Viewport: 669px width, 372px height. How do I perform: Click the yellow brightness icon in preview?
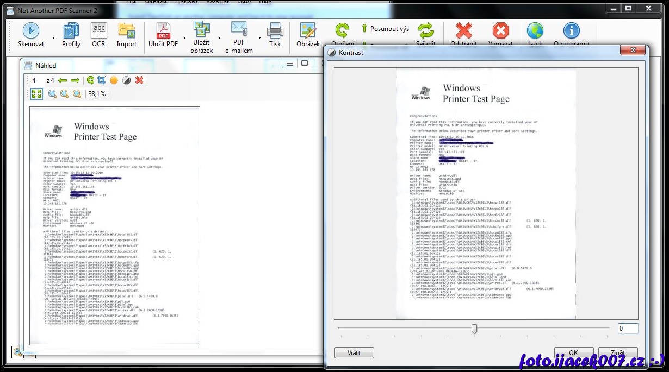[x=114, y=80]
